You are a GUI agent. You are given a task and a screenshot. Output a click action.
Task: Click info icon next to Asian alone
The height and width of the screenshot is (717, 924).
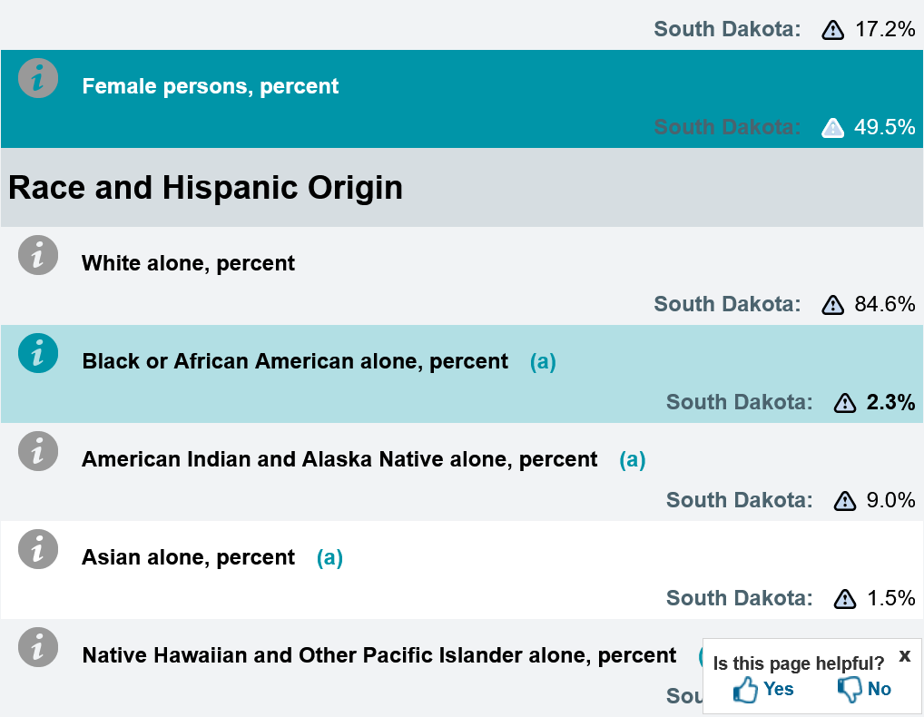click(x=38, y=549)
